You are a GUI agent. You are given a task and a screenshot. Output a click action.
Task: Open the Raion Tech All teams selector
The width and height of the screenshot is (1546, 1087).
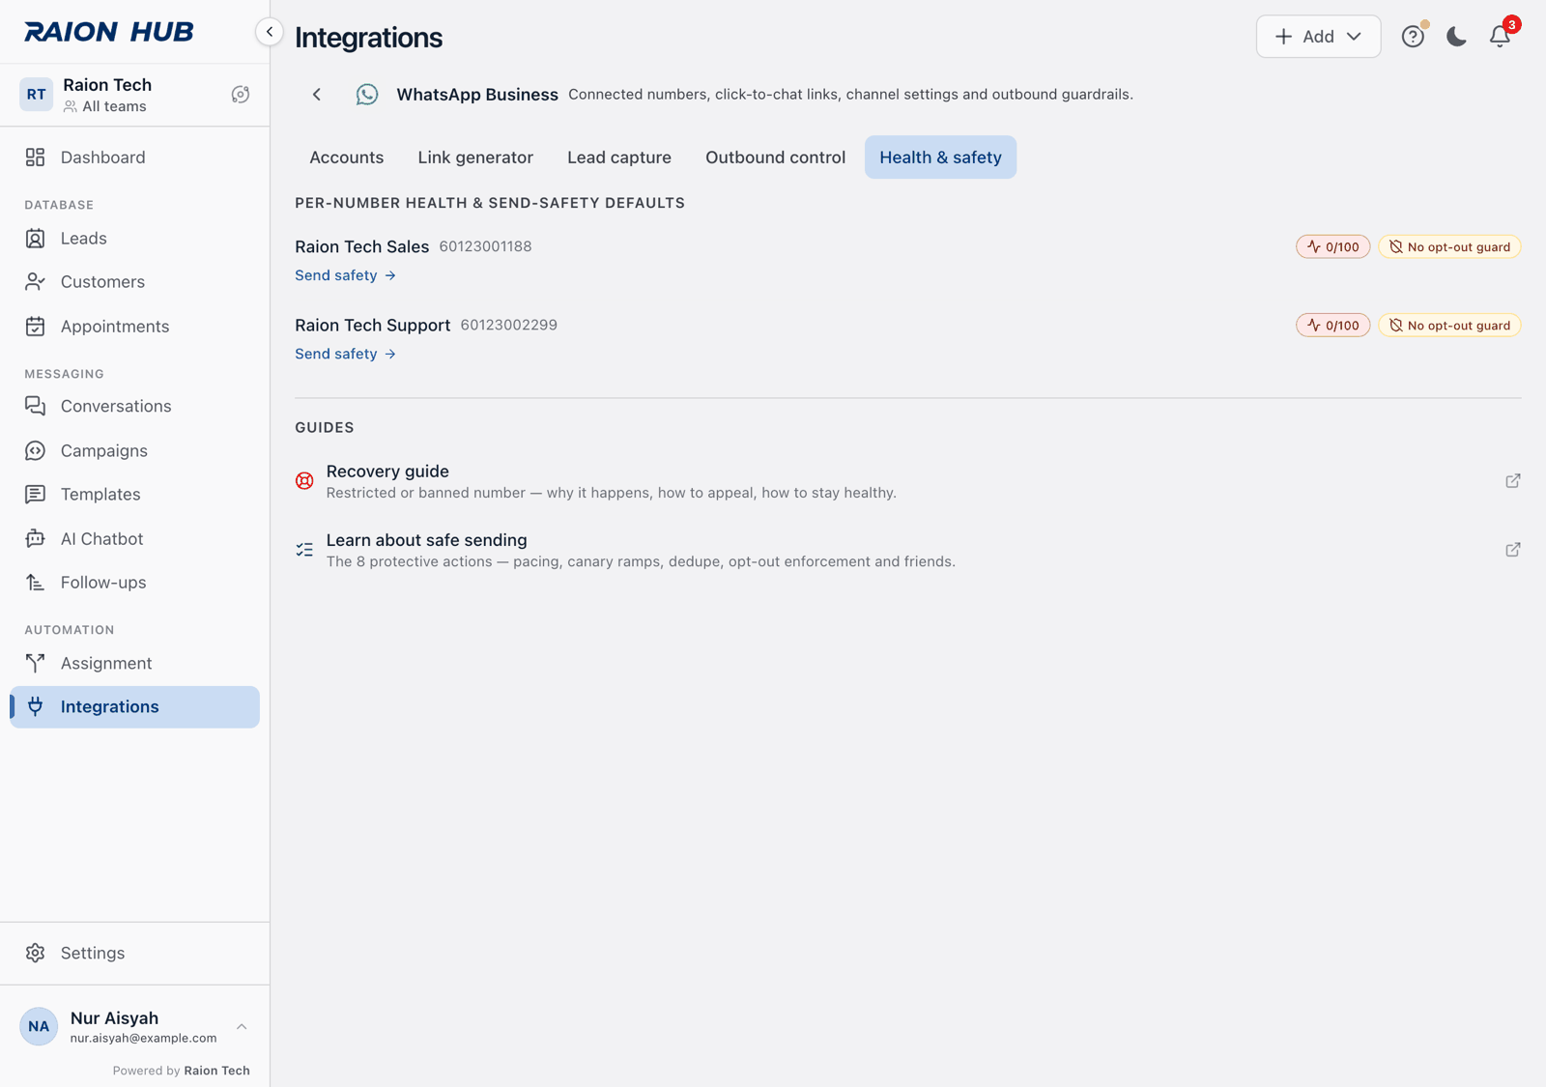[134, 95]
